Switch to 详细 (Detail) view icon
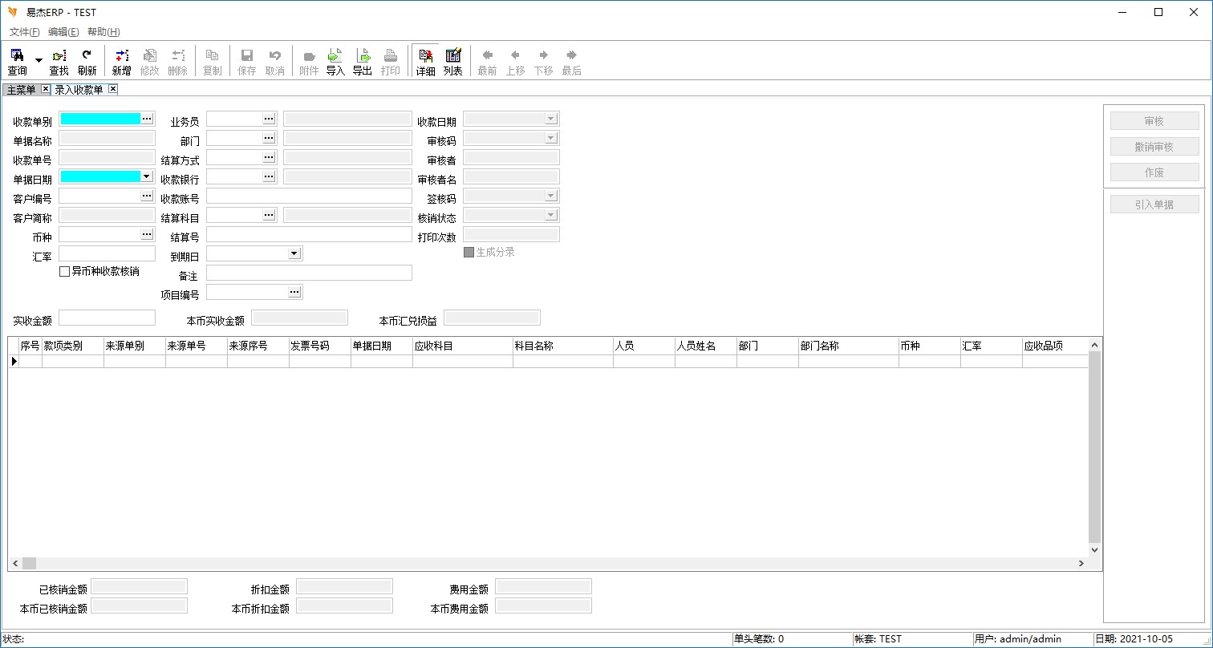This screenshot has width=1213, height=648. coord(425,62)
